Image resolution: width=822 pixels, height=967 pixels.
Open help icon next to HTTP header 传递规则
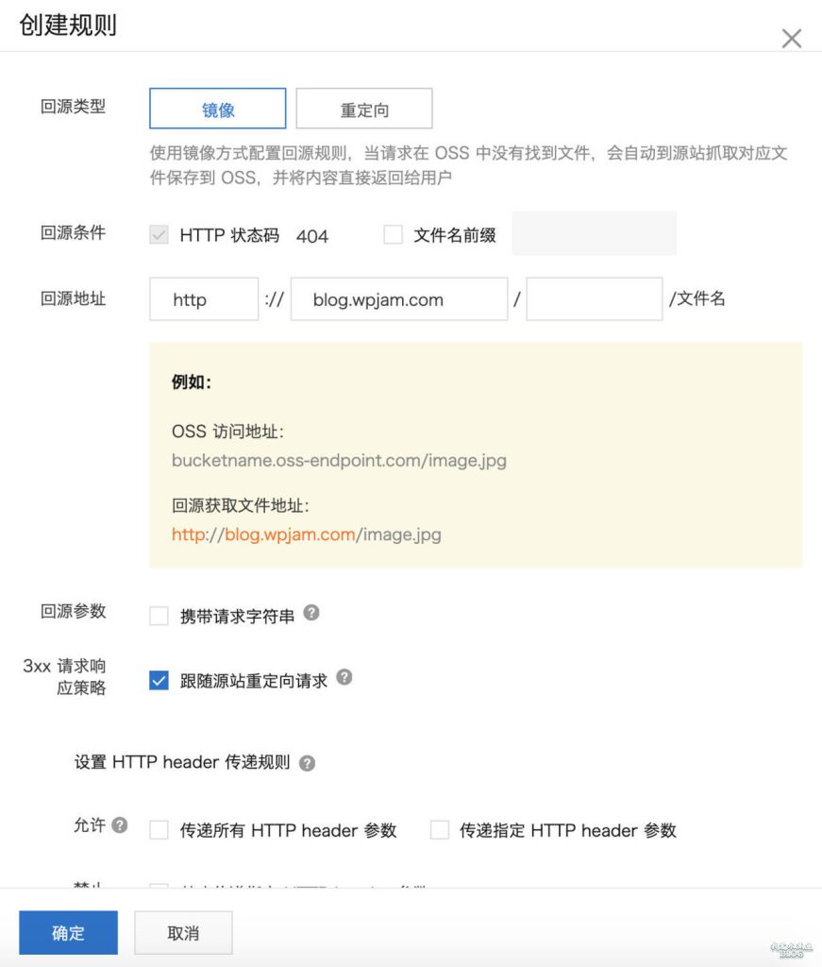click(307, 763)
